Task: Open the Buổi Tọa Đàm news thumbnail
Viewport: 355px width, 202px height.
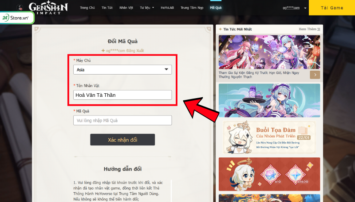Action: (x=269, y=137)
